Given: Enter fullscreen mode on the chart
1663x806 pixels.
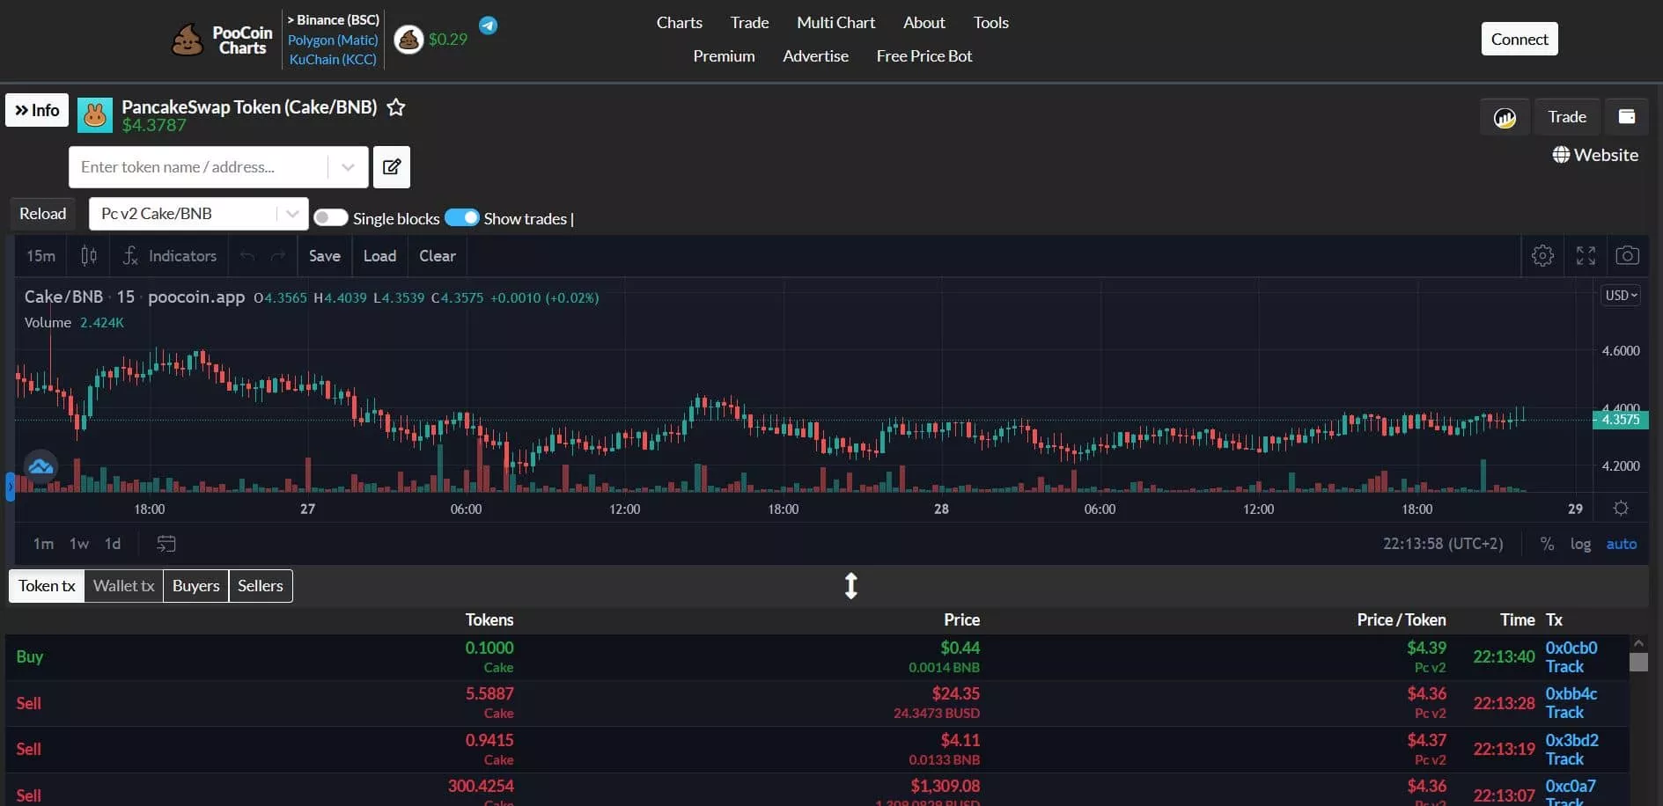Looking at the screenshot, I should [1586, 255].
